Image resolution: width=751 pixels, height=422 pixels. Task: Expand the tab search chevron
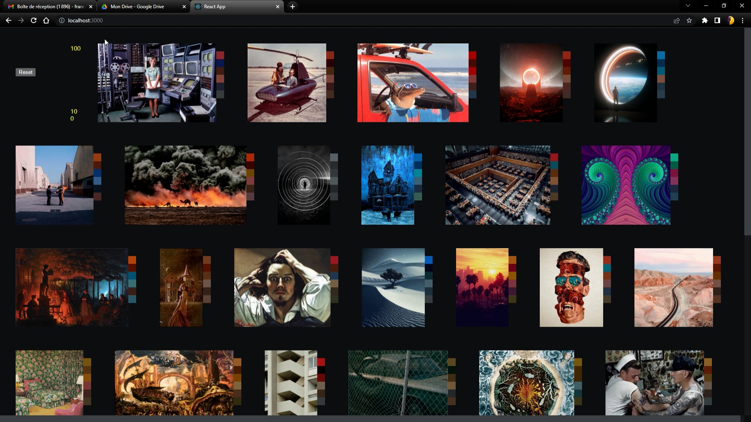(688, 6)
